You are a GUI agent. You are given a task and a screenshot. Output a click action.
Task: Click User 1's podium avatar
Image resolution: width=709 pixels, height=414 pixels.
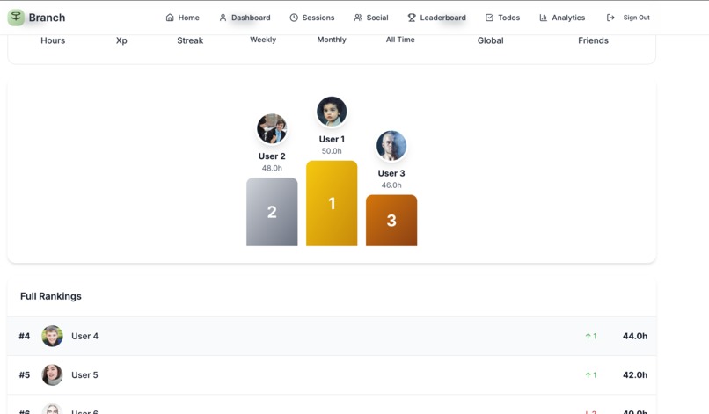click(332, 111)
